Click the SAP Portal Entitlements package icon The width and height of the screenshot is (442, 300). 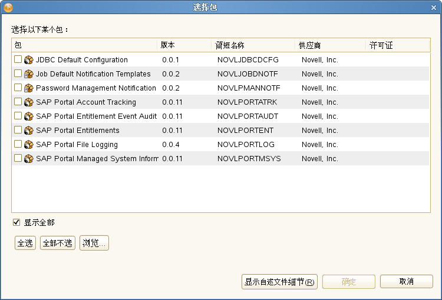click(x=28, y=131)
